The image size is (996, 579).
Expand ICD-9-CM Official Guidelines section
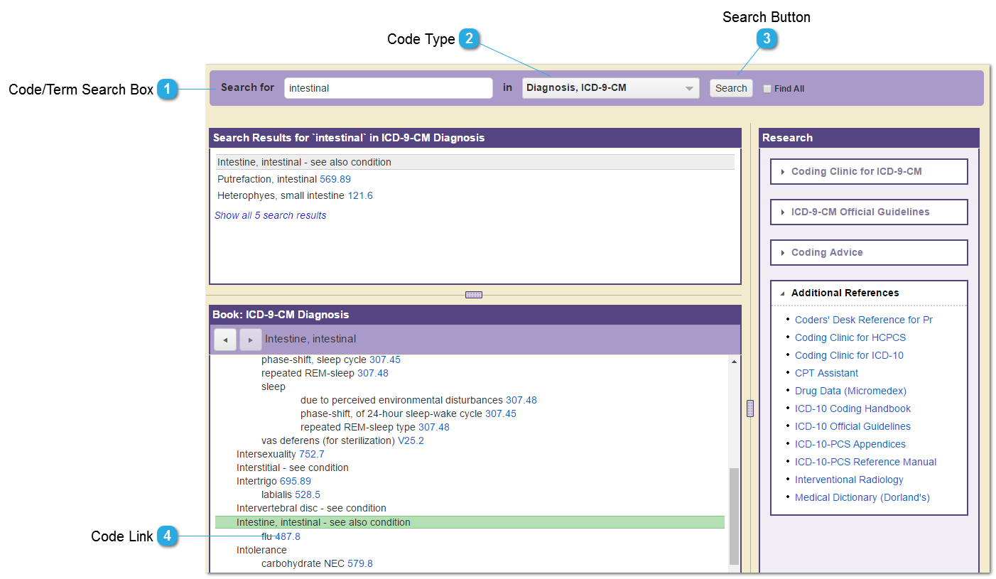point(869,212)
